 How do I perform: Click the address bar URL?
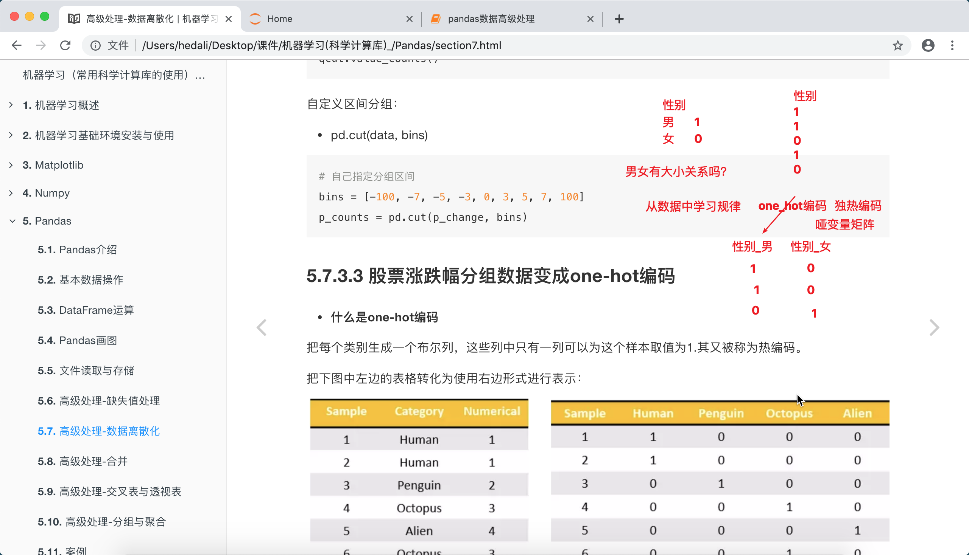click(x=321, y=45)
